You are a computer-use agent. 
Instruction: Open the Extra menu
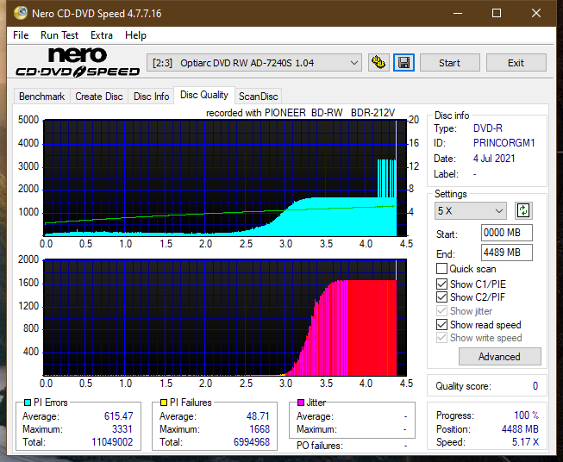tap(101, 35)
